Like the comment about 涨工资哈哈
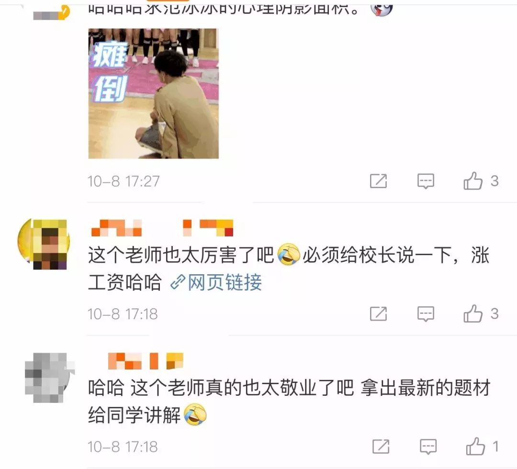This screenshot has height=469, width=517. [473, 313]
